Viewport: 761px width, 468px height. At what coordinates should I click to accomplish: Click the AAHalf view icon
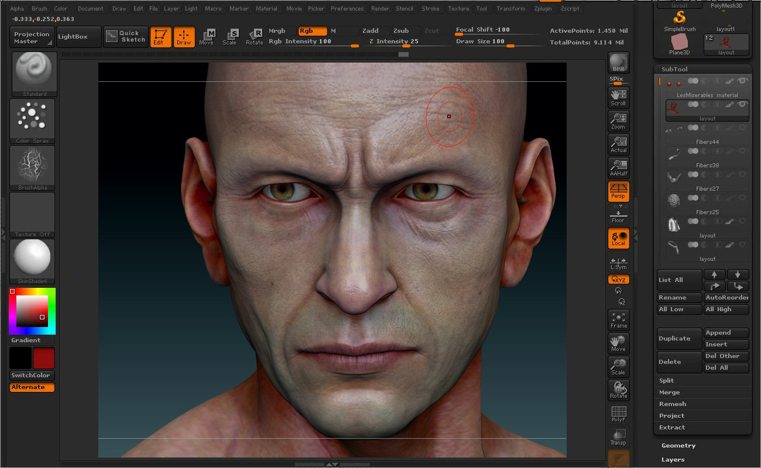click(x=619, y=168)
